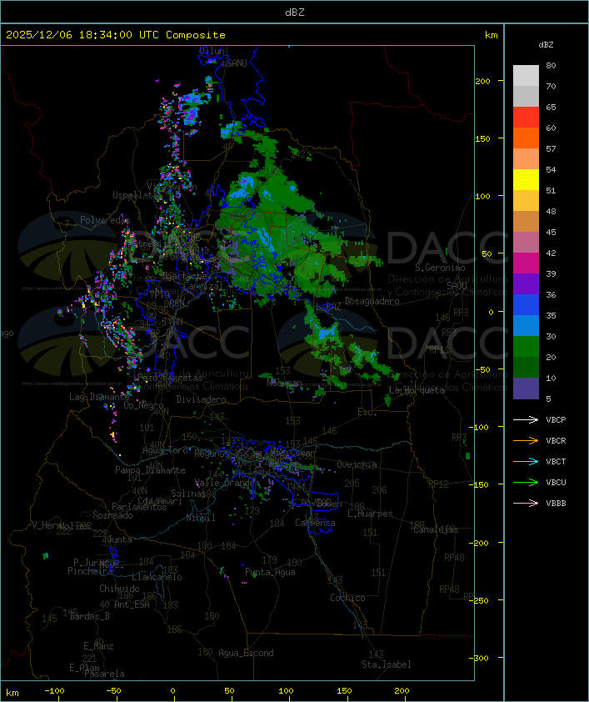
Task: Click the -100 tick on the bottom axis
Action: click(54, 691)
